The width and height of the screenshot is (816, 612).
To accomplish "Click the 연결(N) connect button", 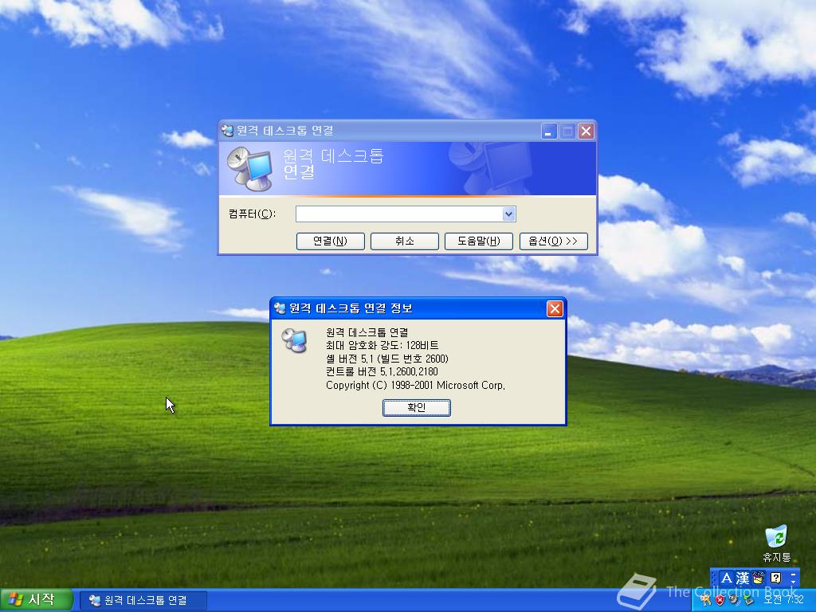I will (x=331, y=241).
